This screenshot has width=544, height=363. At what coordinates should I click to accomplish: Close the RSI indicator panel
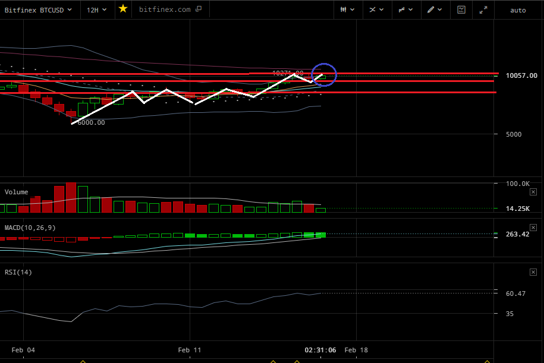[x=533, y=272]
